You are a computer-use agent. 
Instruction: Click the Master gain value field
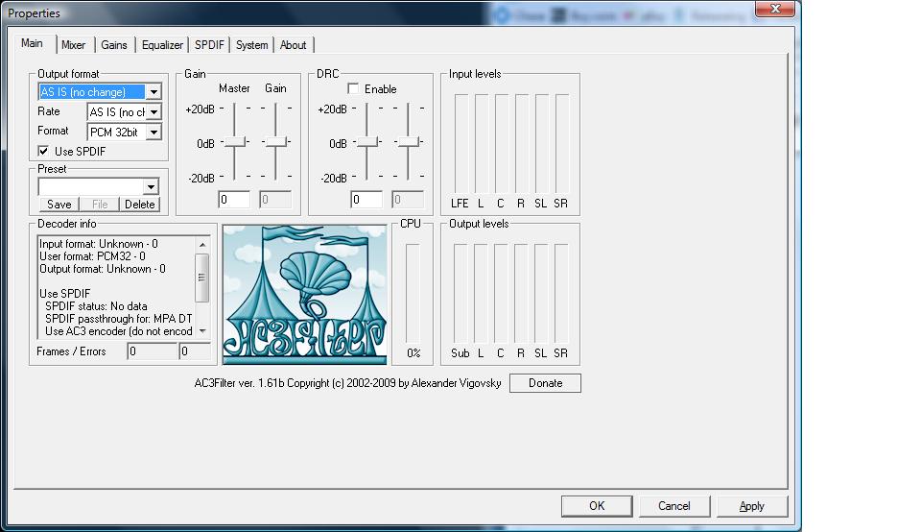coord(234,200)
